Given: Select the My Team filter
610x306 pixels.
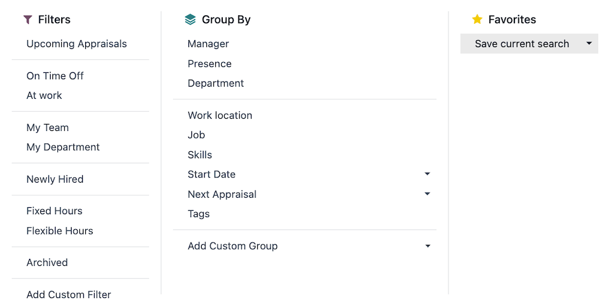Looking at the screenshot, I should pos(47,128).
